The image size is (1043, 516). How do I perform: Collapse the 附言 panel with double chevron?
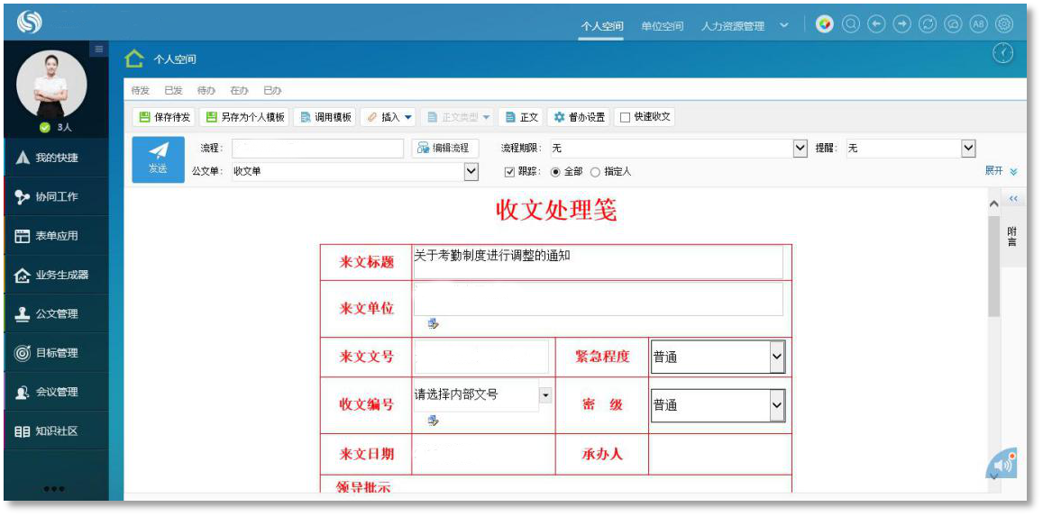pos(1013,198)
